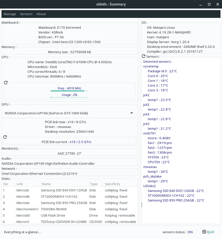The image size is (222, 239).
Task: Sort disks by the Link column header
Action: pos(27,184)
